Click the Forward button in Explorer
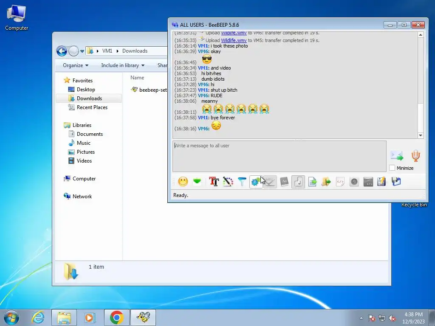Image resolution: width=435 pixels, height=326 pixels. click(x=73, y=51)
